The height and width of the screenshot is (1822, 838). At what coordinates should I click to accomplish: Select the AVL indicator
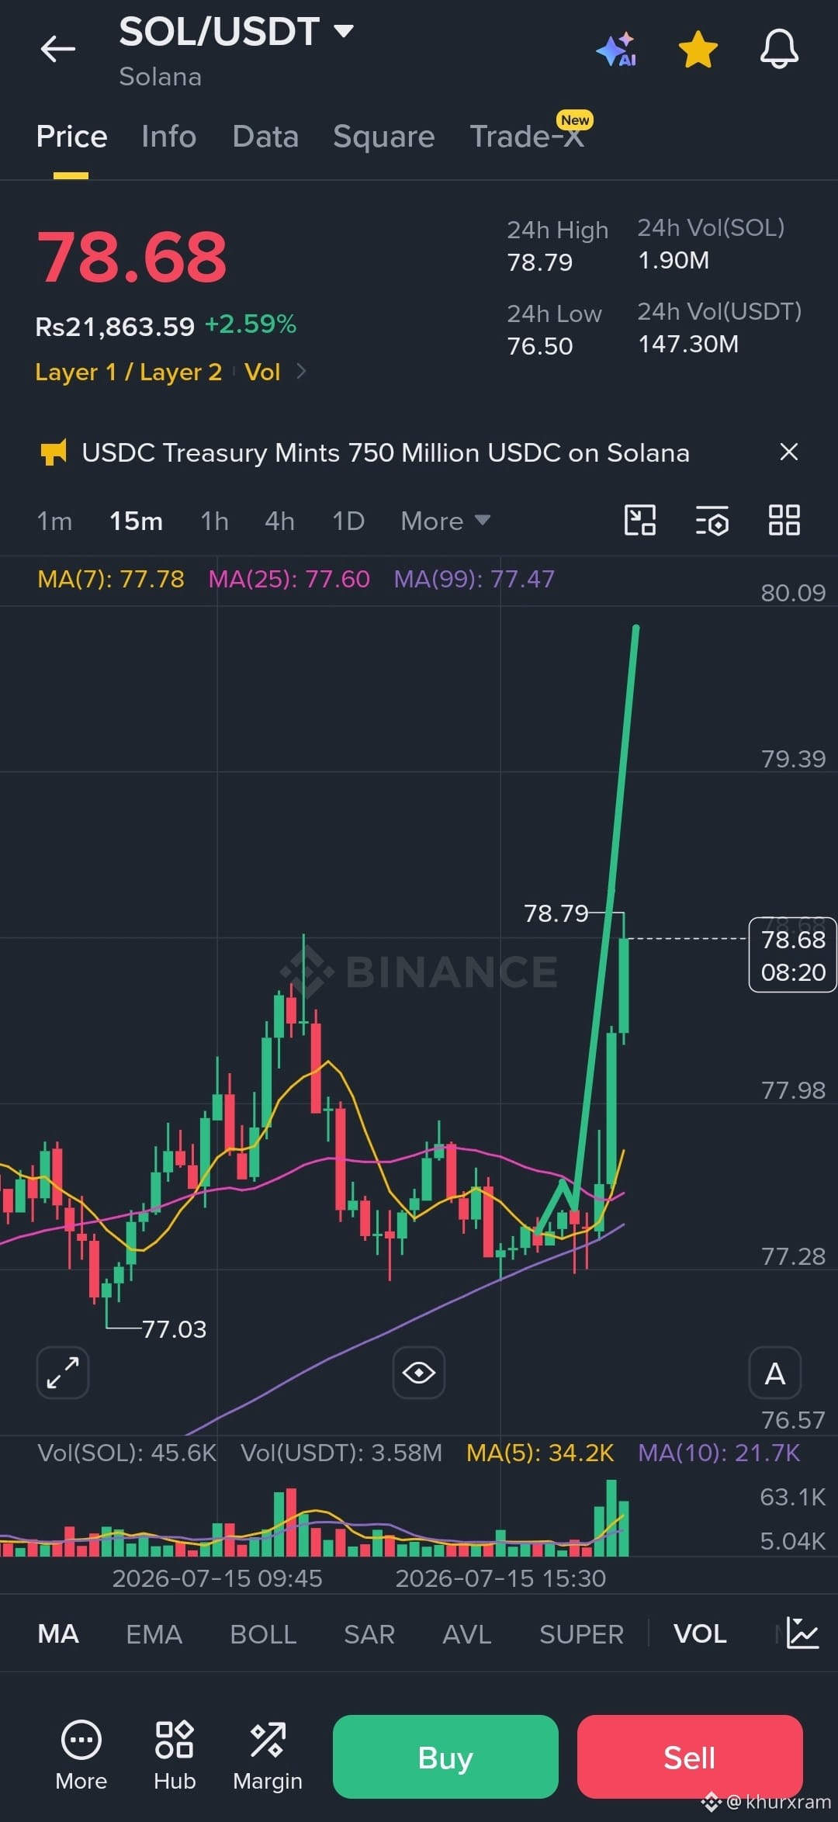[x=466, y=1633]
